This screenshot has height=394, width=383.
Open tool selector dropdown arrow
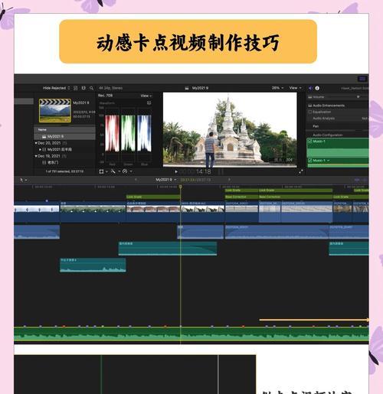(x=26, y=180)
